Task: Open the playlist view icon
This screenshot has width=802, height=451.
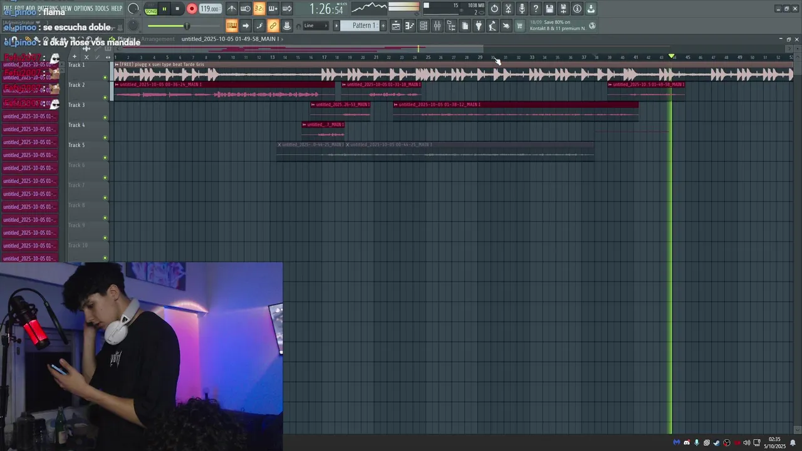Action: click(x=396, y=26)
